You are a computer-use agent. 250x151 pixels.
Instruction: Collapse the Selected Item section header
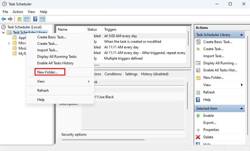click(x=242, y=108)
